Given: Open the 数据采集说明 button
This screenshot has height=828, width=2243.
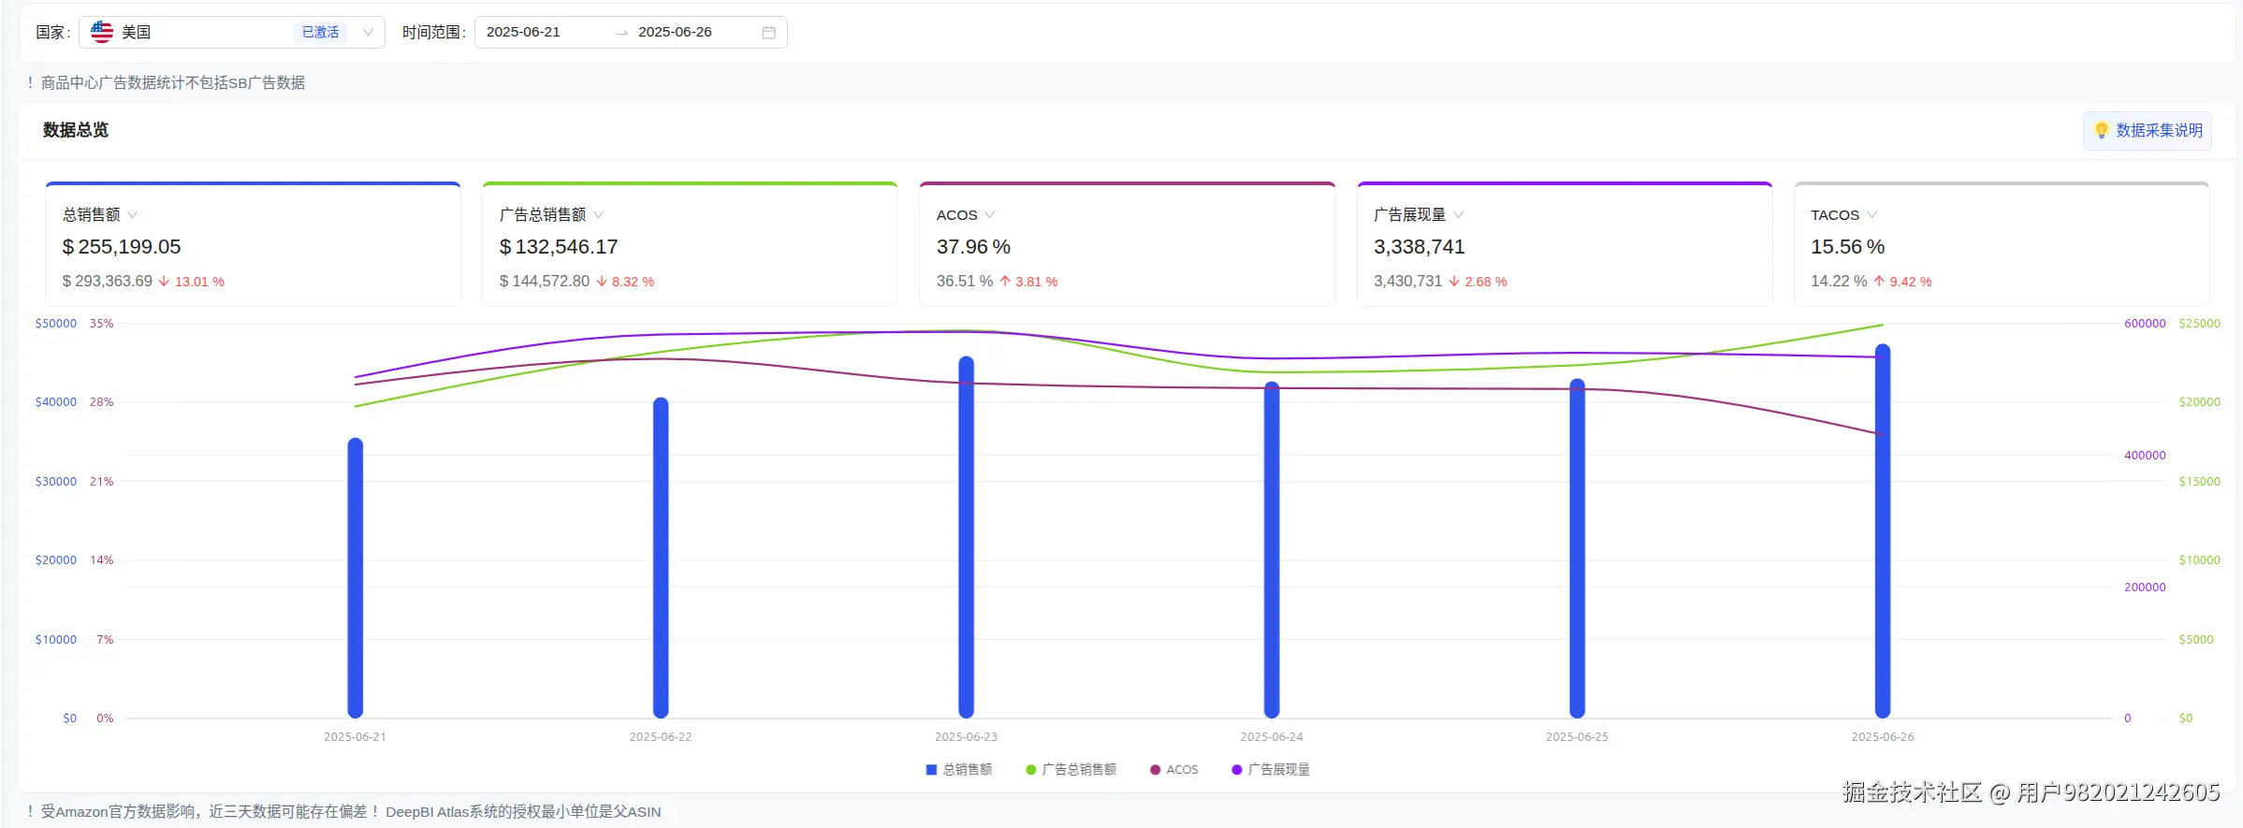Looking at the screenshot, I should pos(2148,130).
